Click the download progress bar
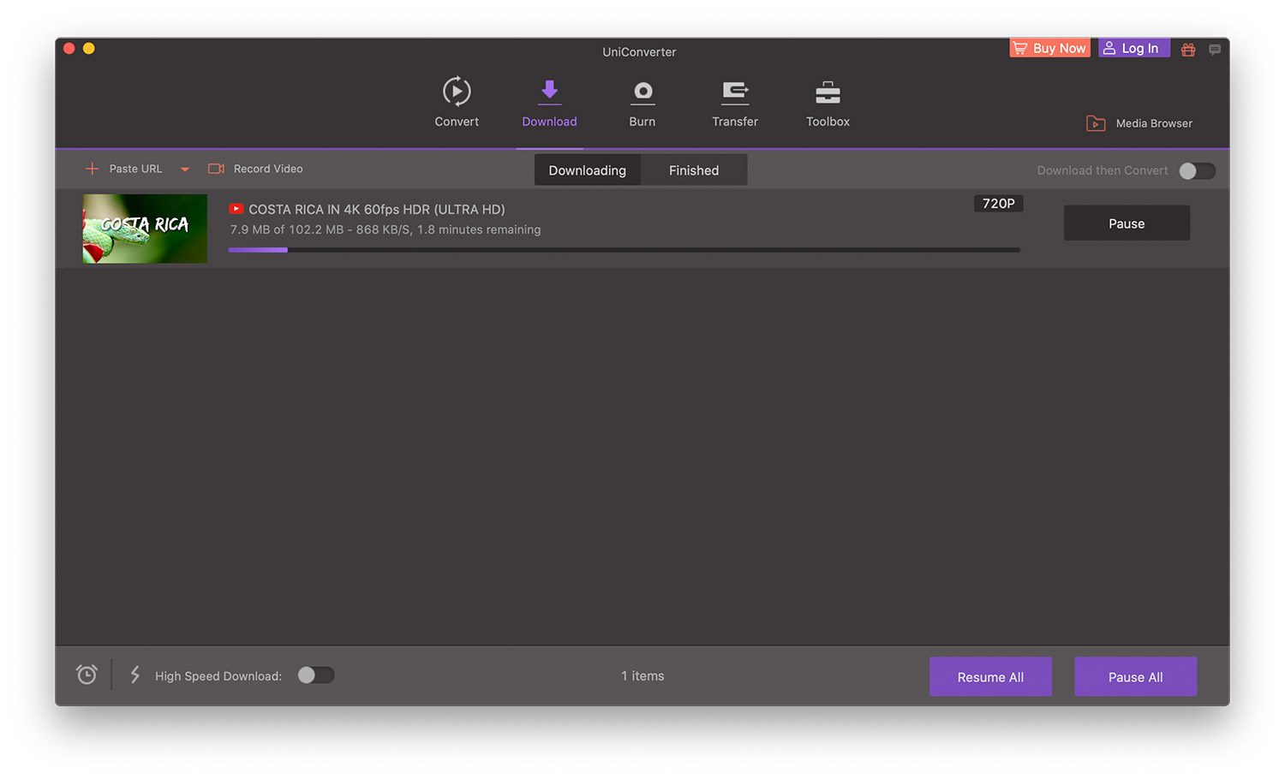1285x779 pixels. [624, 250]
